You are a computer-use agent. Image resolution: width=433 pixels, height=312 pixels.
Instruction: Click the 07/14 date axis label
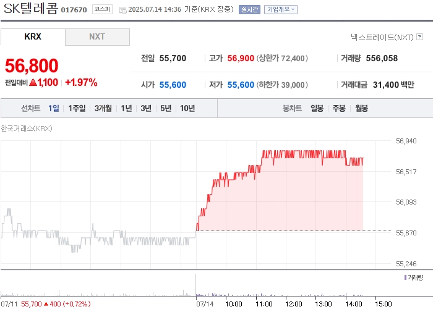(205, 304)
